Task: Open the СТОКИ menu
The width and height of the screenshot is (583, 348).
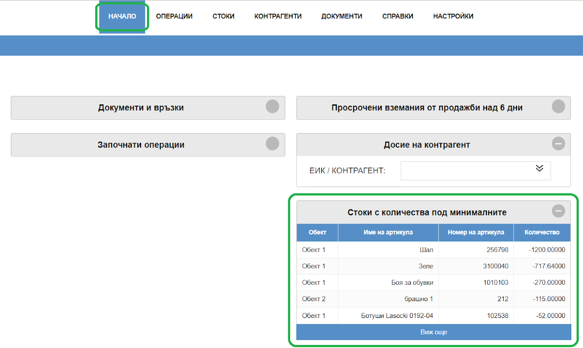Action: [x=224, y=16]
